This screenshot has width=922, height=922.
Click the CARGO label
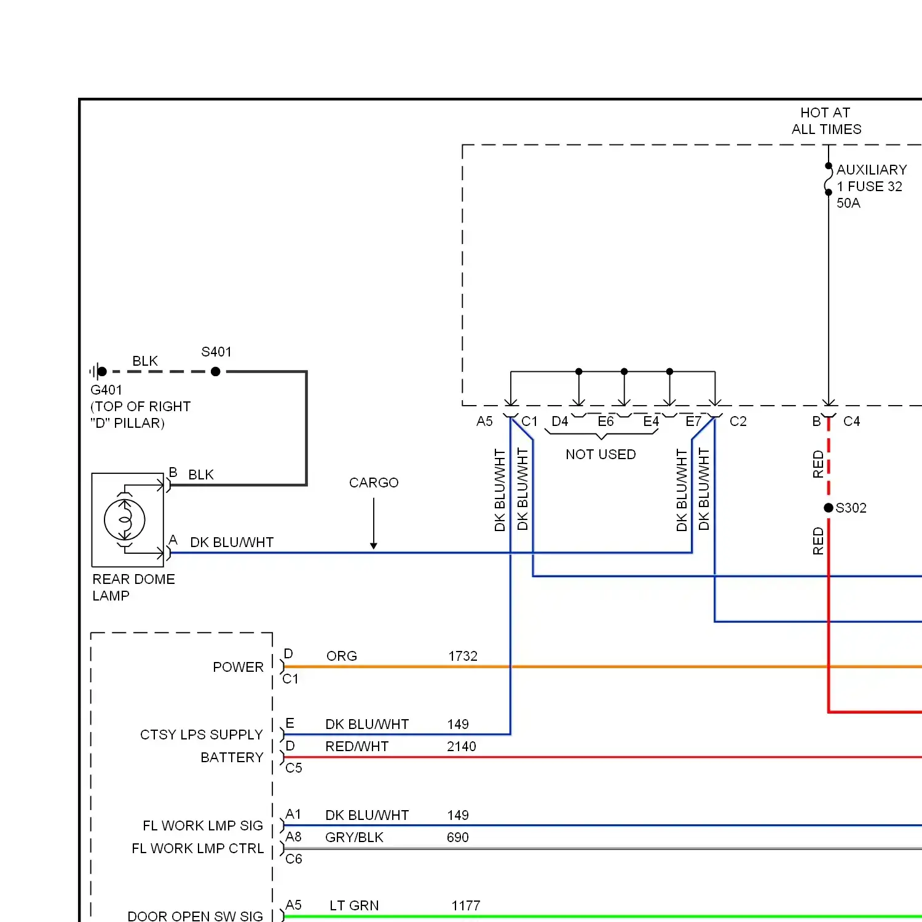pos(374,483)
